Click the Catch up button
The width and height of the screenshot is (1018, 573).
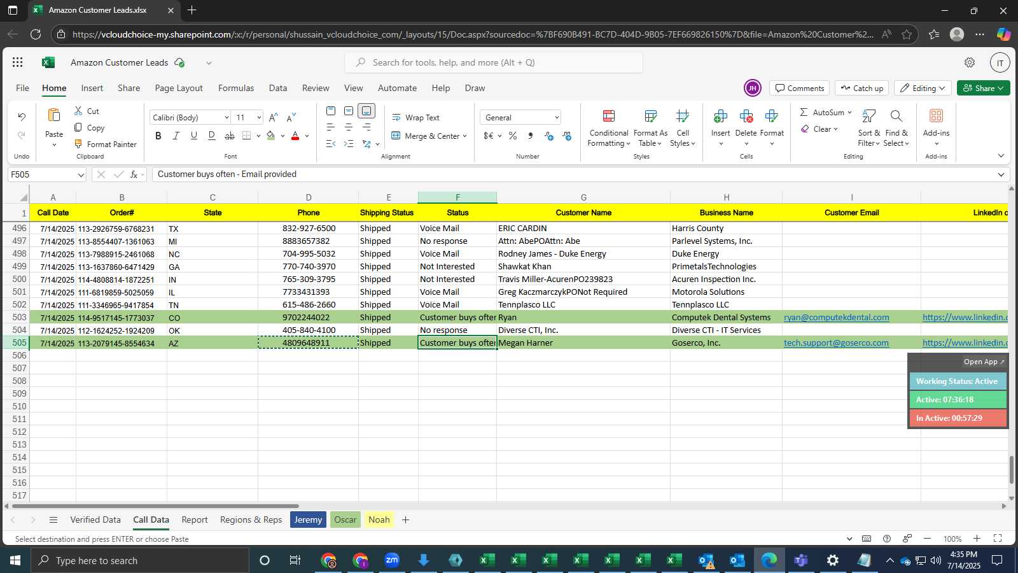click(861, 88)
